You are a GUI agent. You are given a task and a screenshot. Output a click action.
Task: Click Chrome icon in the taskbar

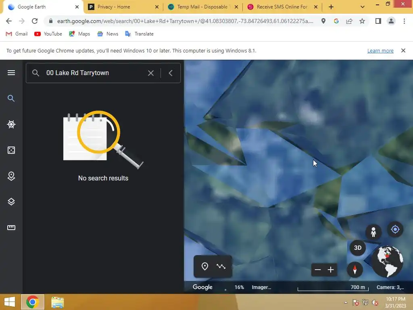33,302
